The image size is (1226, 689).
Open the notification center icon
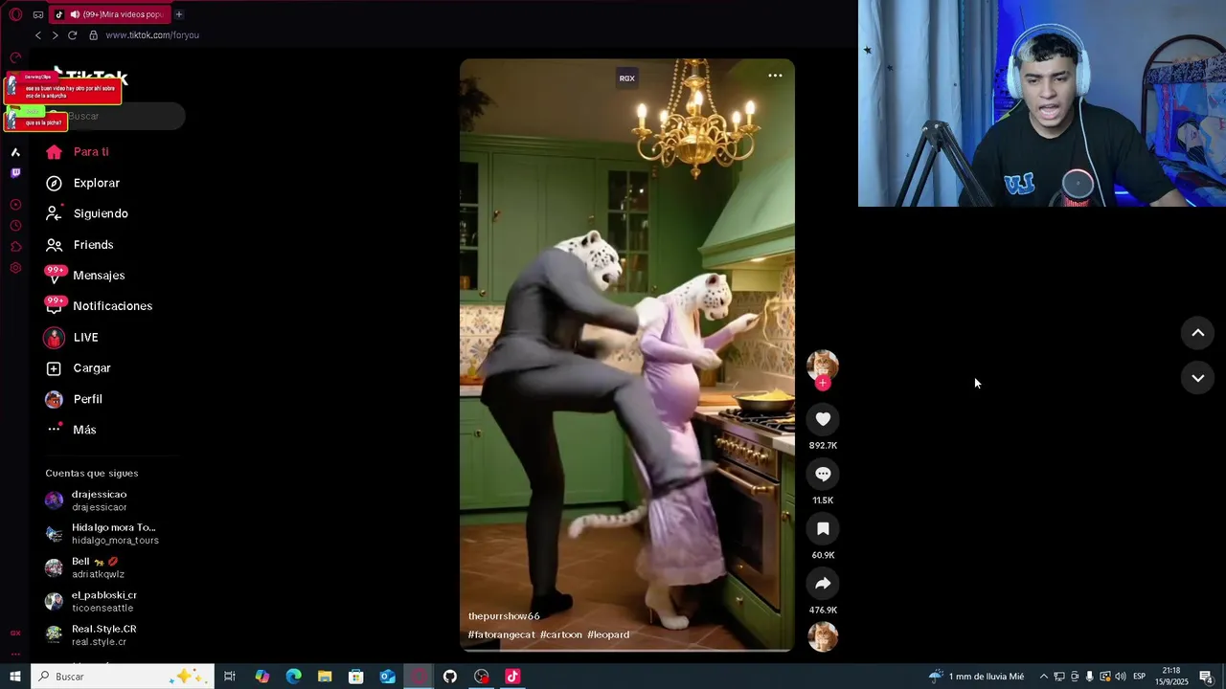pyautogui.click(x=1206, y=677)
